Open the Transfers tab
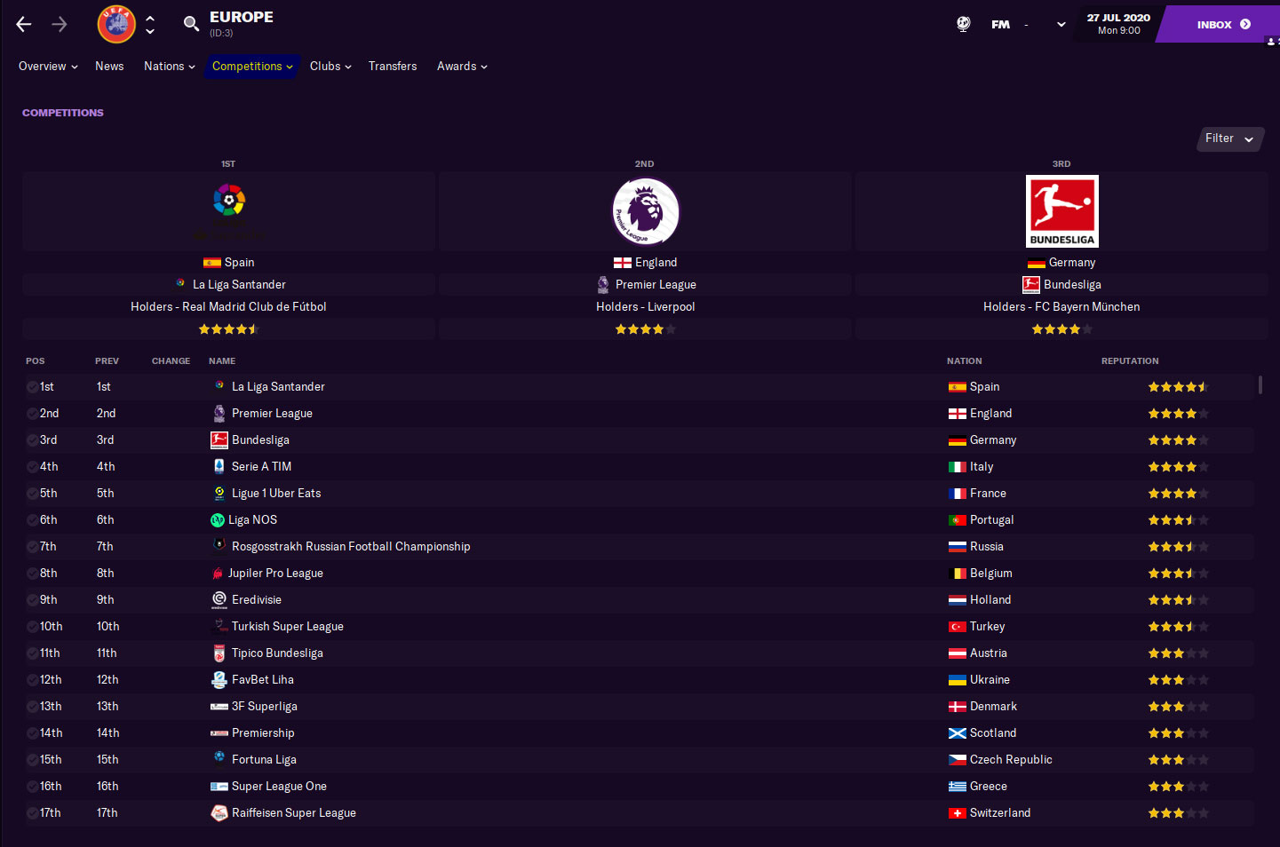 click(x=393, y=67)
